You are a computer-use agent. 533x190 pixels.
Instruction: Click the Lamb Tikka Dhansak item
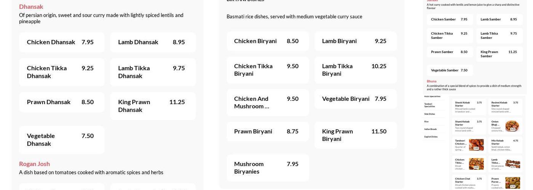[x=153, y=72]
